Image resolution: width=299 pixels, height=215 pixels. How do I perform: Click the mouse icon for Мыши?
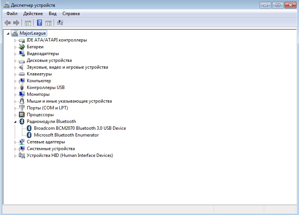[22, 101]
